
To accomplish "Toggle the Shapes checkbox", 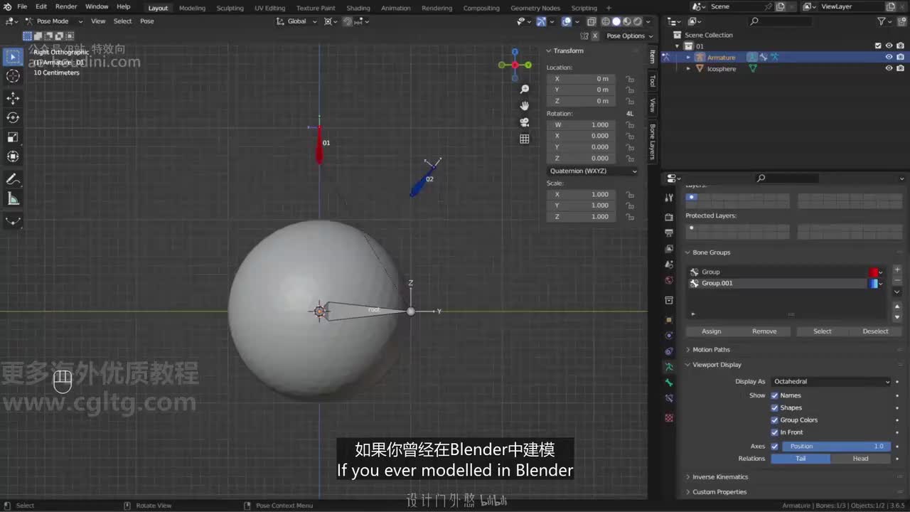I will [x=775, y=407].
